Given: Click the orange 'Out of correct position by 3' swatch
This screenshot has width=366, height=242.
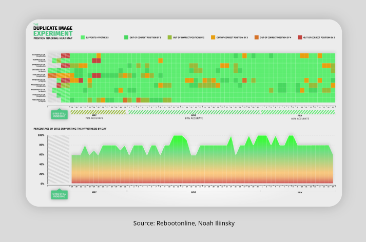Looking at the screenshot, I should pos(213,37).
